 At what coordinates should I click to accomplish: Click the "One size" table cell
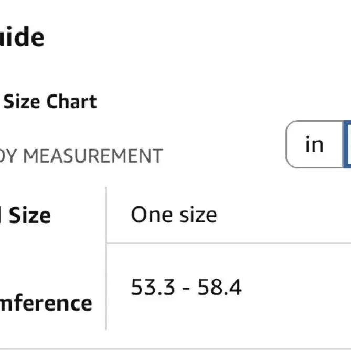click(x=229, y=215)
